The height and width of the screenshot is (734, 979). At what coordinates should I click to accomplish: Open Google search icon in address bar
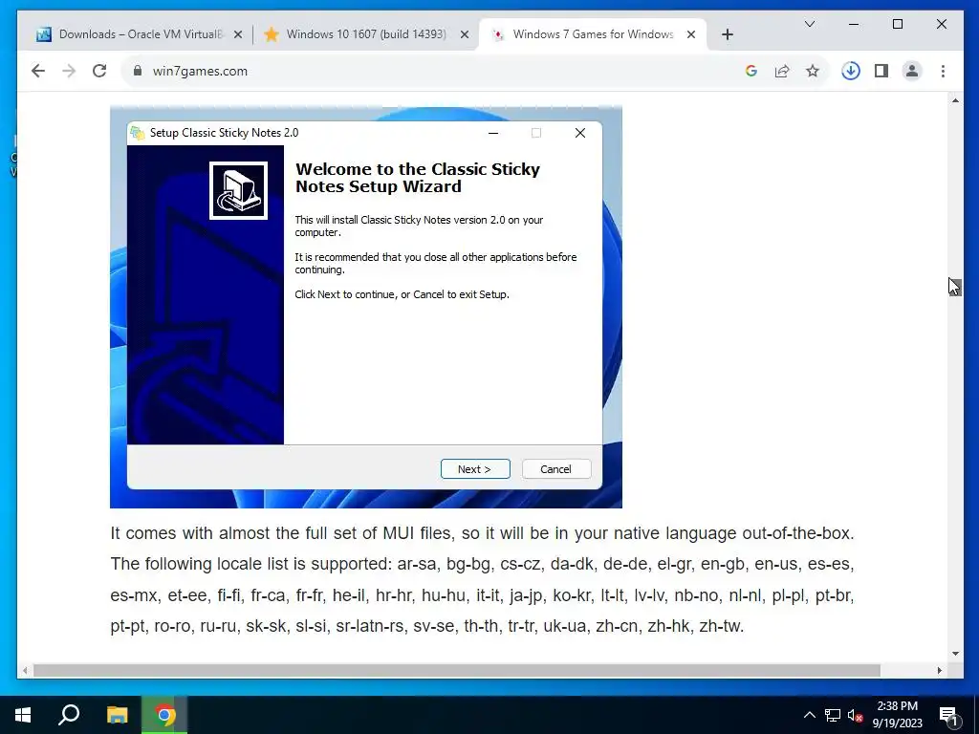751,71
